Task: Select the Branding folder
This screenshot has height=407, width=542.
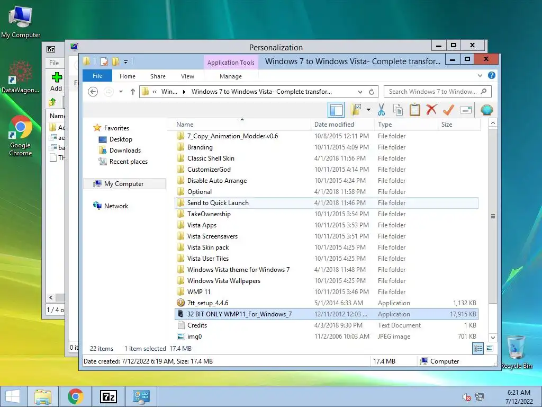Action: (x=326, y=147)
